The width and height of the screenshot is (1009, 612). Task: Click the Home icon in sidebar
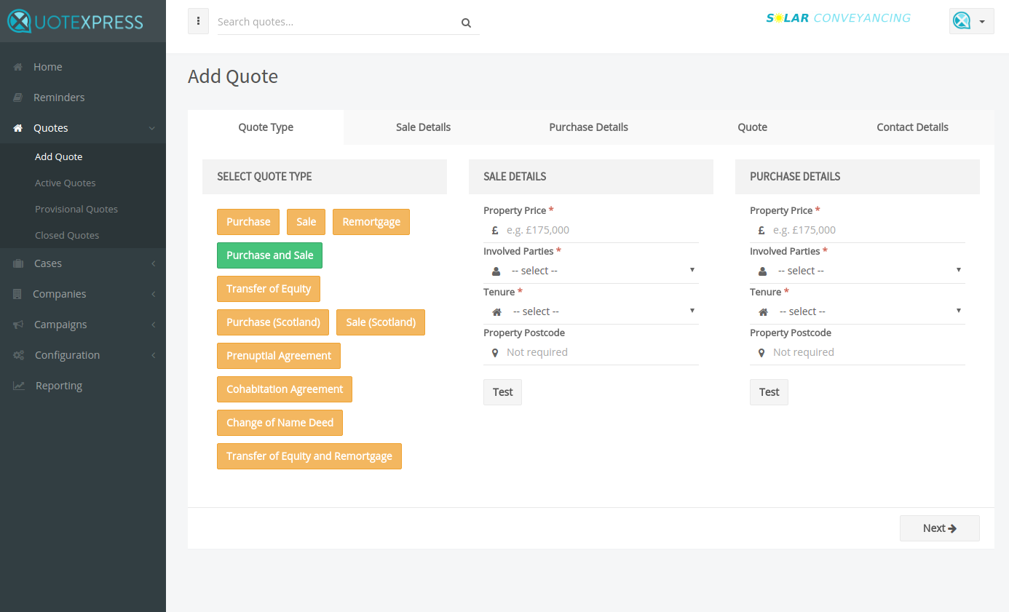pos(18,67)
